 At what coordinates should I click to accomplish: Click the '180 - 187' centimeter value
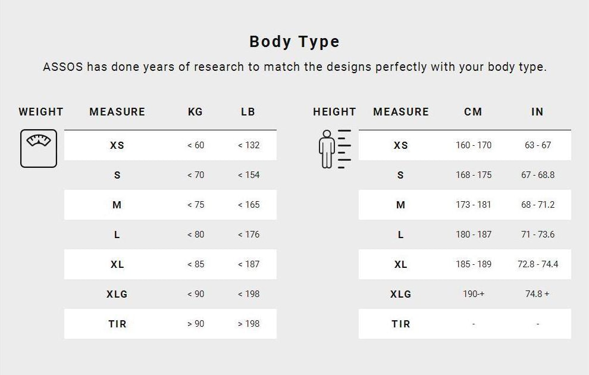tap(474, 235)
